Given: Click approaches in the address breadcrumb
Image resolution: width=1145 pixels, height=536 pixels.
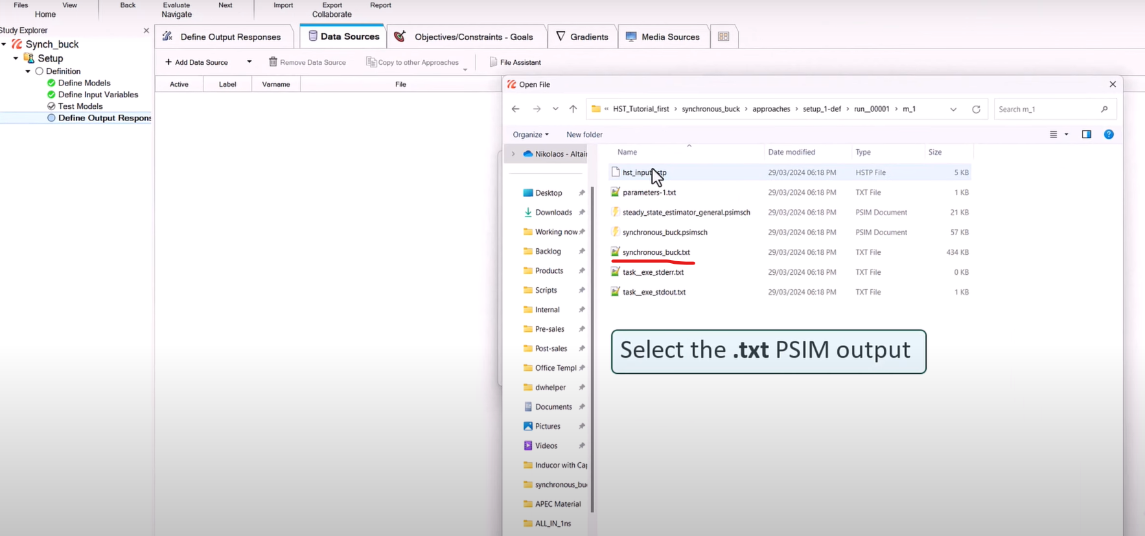Looking at the screenshot, I should pos(771,109).
